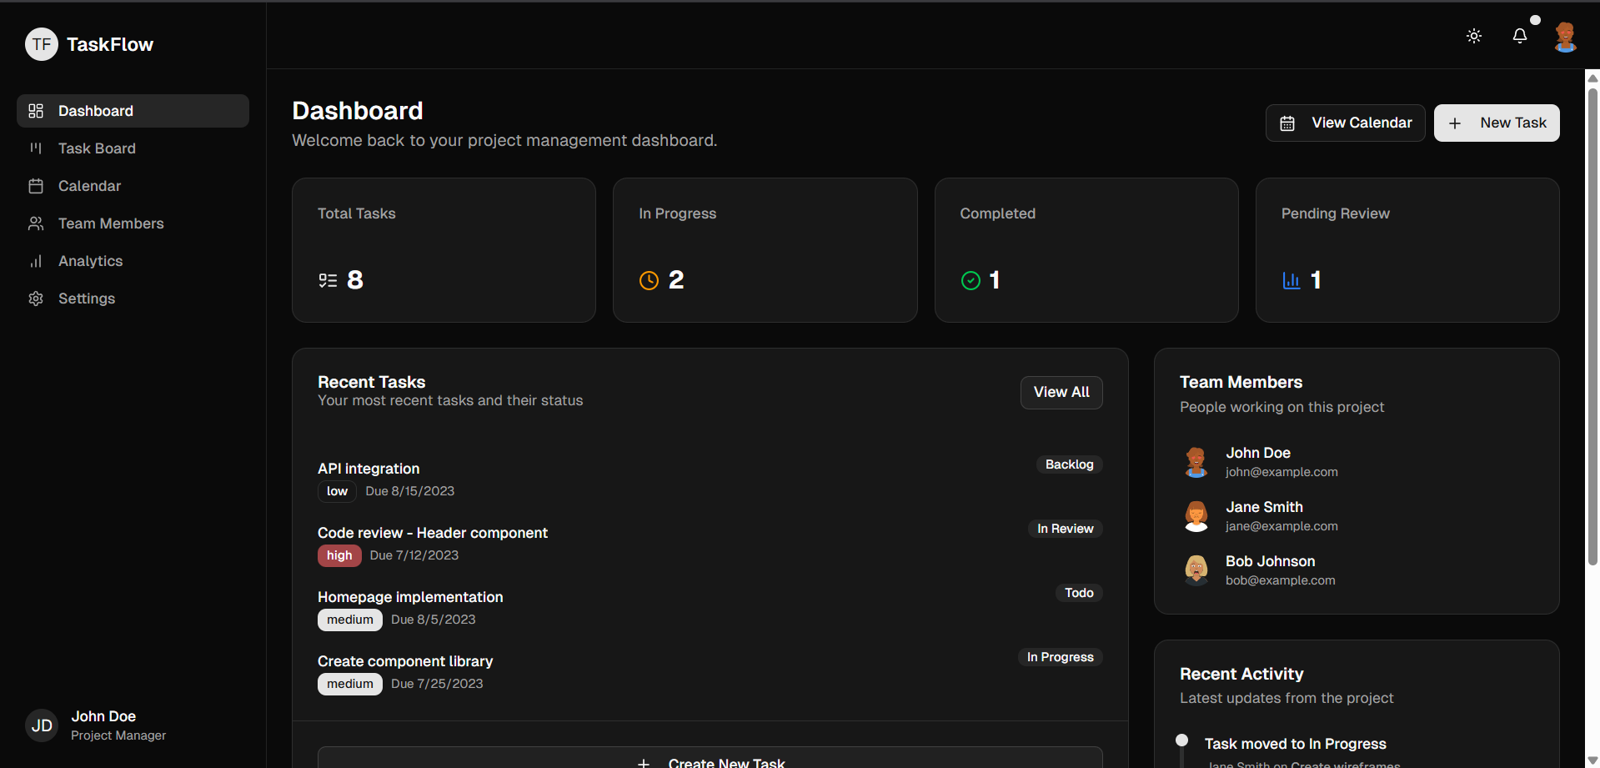Click the In Review status badge
The height and width of the screenshot is (768, 1600).
point(1064,529)
